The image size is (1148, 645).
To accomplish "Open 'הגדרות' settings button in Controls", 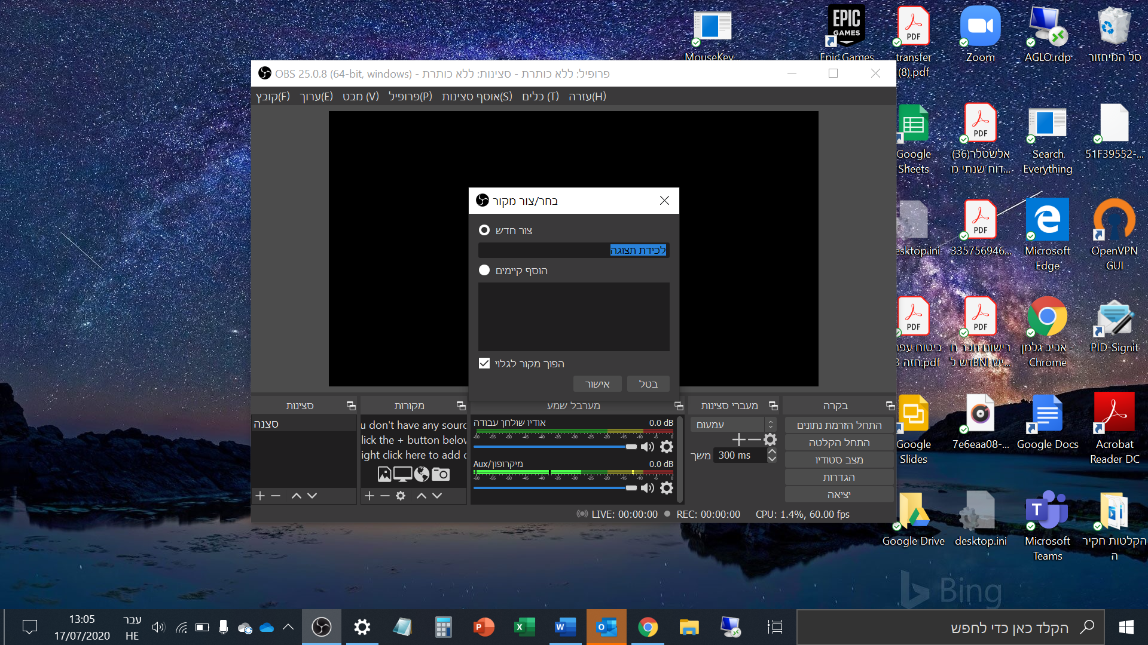I will [839, 477].
